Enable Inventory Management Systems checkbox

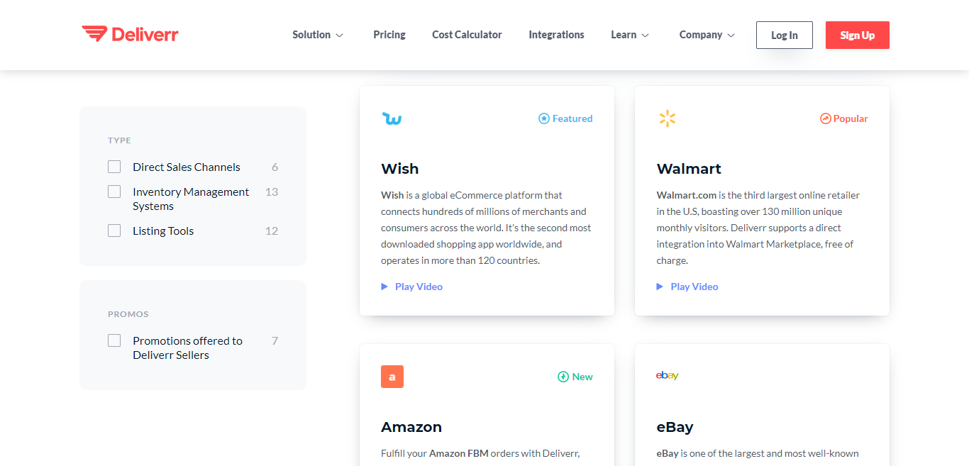pos(114,192)
